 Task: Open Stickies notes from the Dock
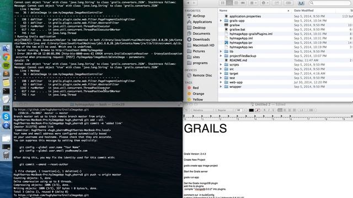[x=6, y=82]
